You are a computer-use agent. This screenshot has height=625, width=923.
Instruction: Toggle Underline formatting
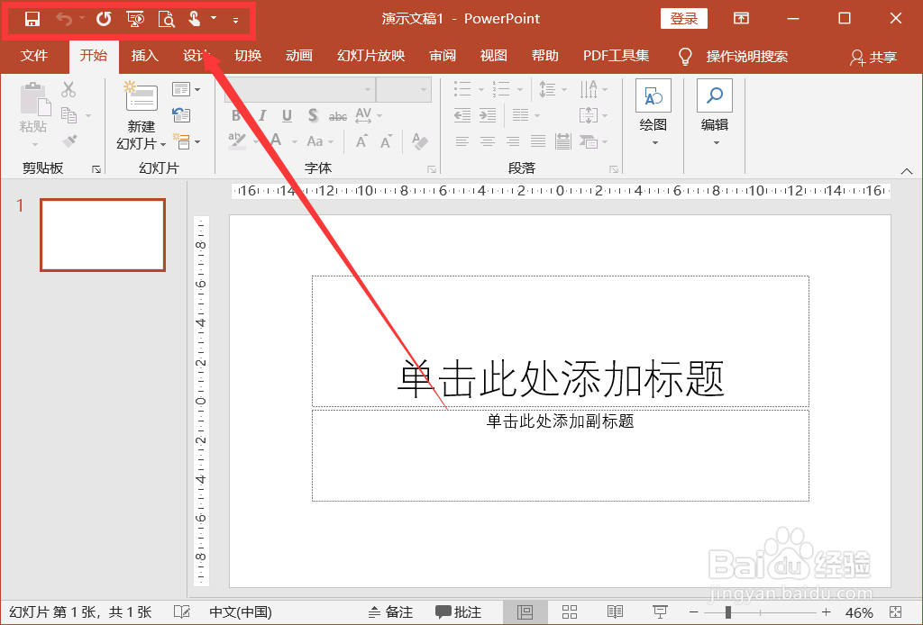point(287,115)
